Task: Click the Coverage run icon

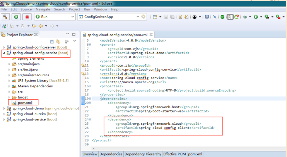Action: pos(267,17)
